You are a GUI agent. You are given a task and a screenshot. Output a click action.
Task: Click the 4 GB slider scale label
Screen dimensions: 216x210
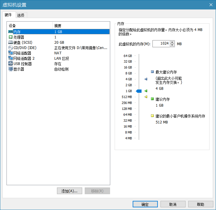(129, 79)
